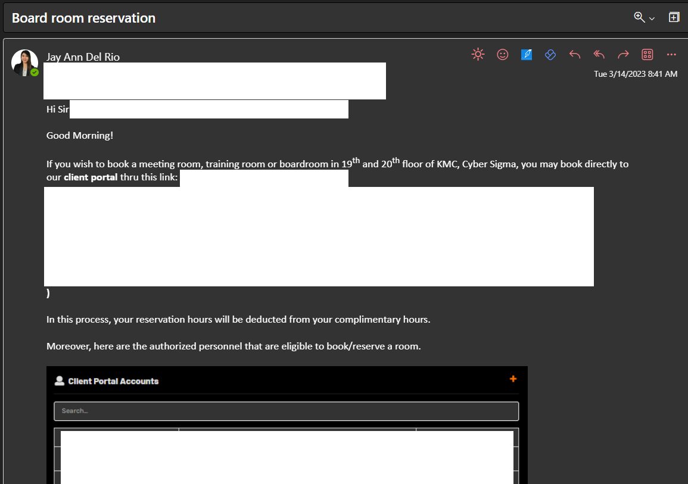
Task: Click the 'Client Portal Accounts' heading
Action: click(x=113, y=382)
